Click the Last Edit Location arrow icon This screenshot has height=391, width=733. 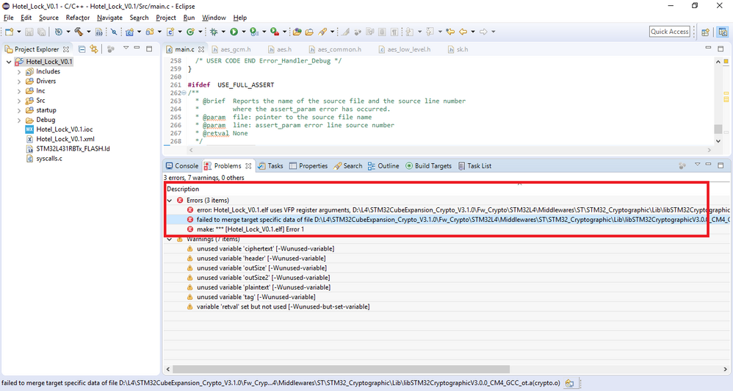click(450, 32)
